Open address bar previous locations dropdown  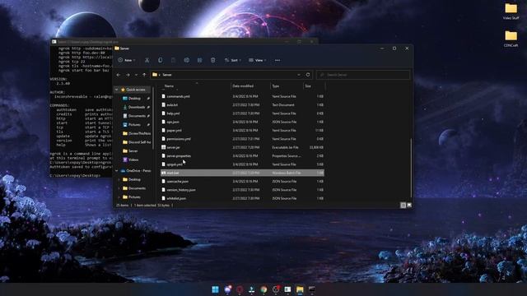point(299,75)
